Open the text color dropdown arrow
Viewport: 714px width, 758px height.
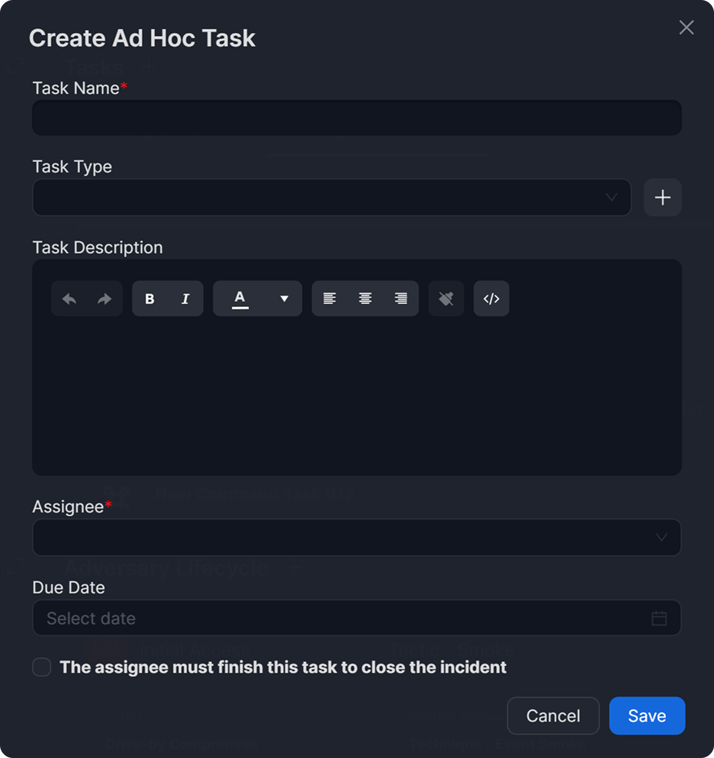point(284,298)
